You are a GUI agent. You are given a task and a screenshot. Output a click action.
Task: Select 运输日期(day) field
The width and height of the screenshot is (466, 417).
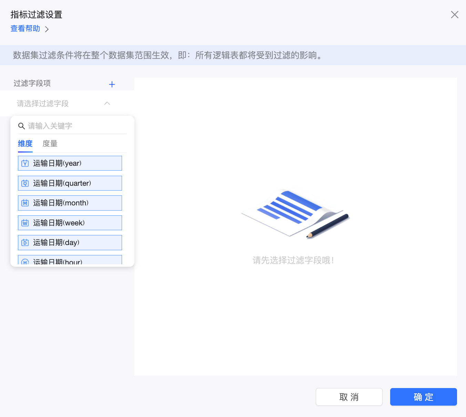[x=70, y=243]
